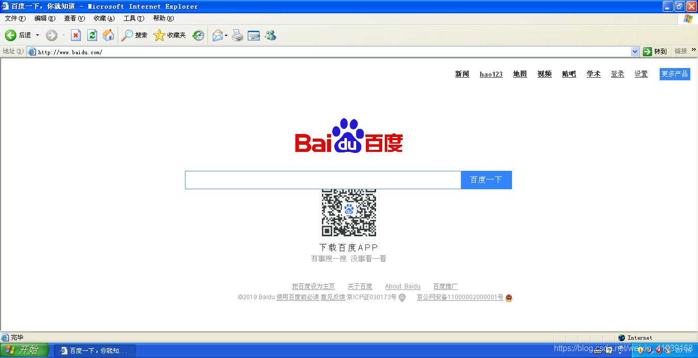Click the Mail envelope toolbar icon

pos(218,35)
